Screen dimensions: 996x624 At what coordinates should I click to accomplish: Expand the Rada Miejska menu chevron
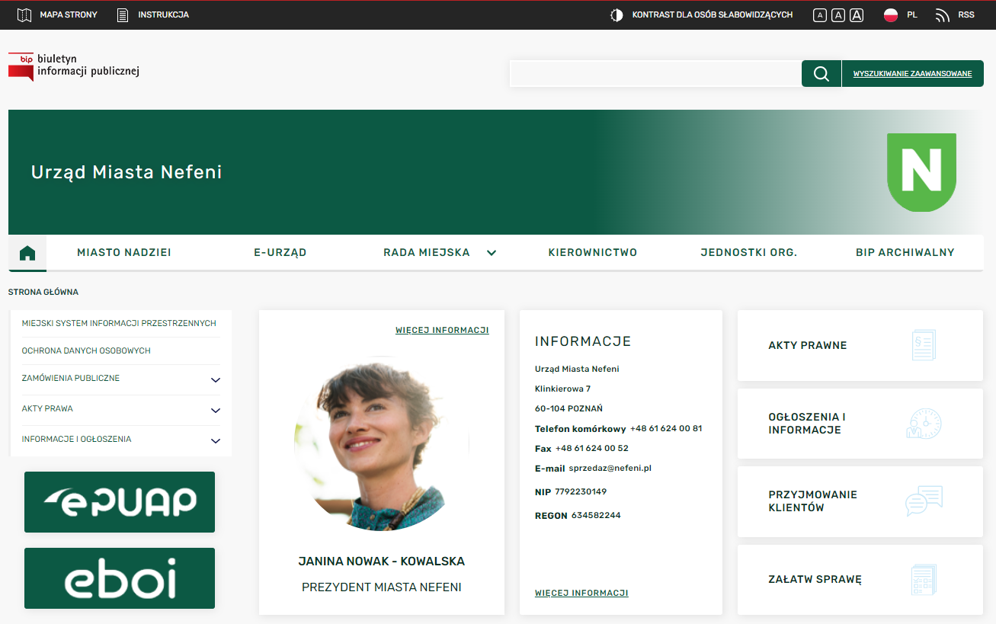(x=492, y=253)
